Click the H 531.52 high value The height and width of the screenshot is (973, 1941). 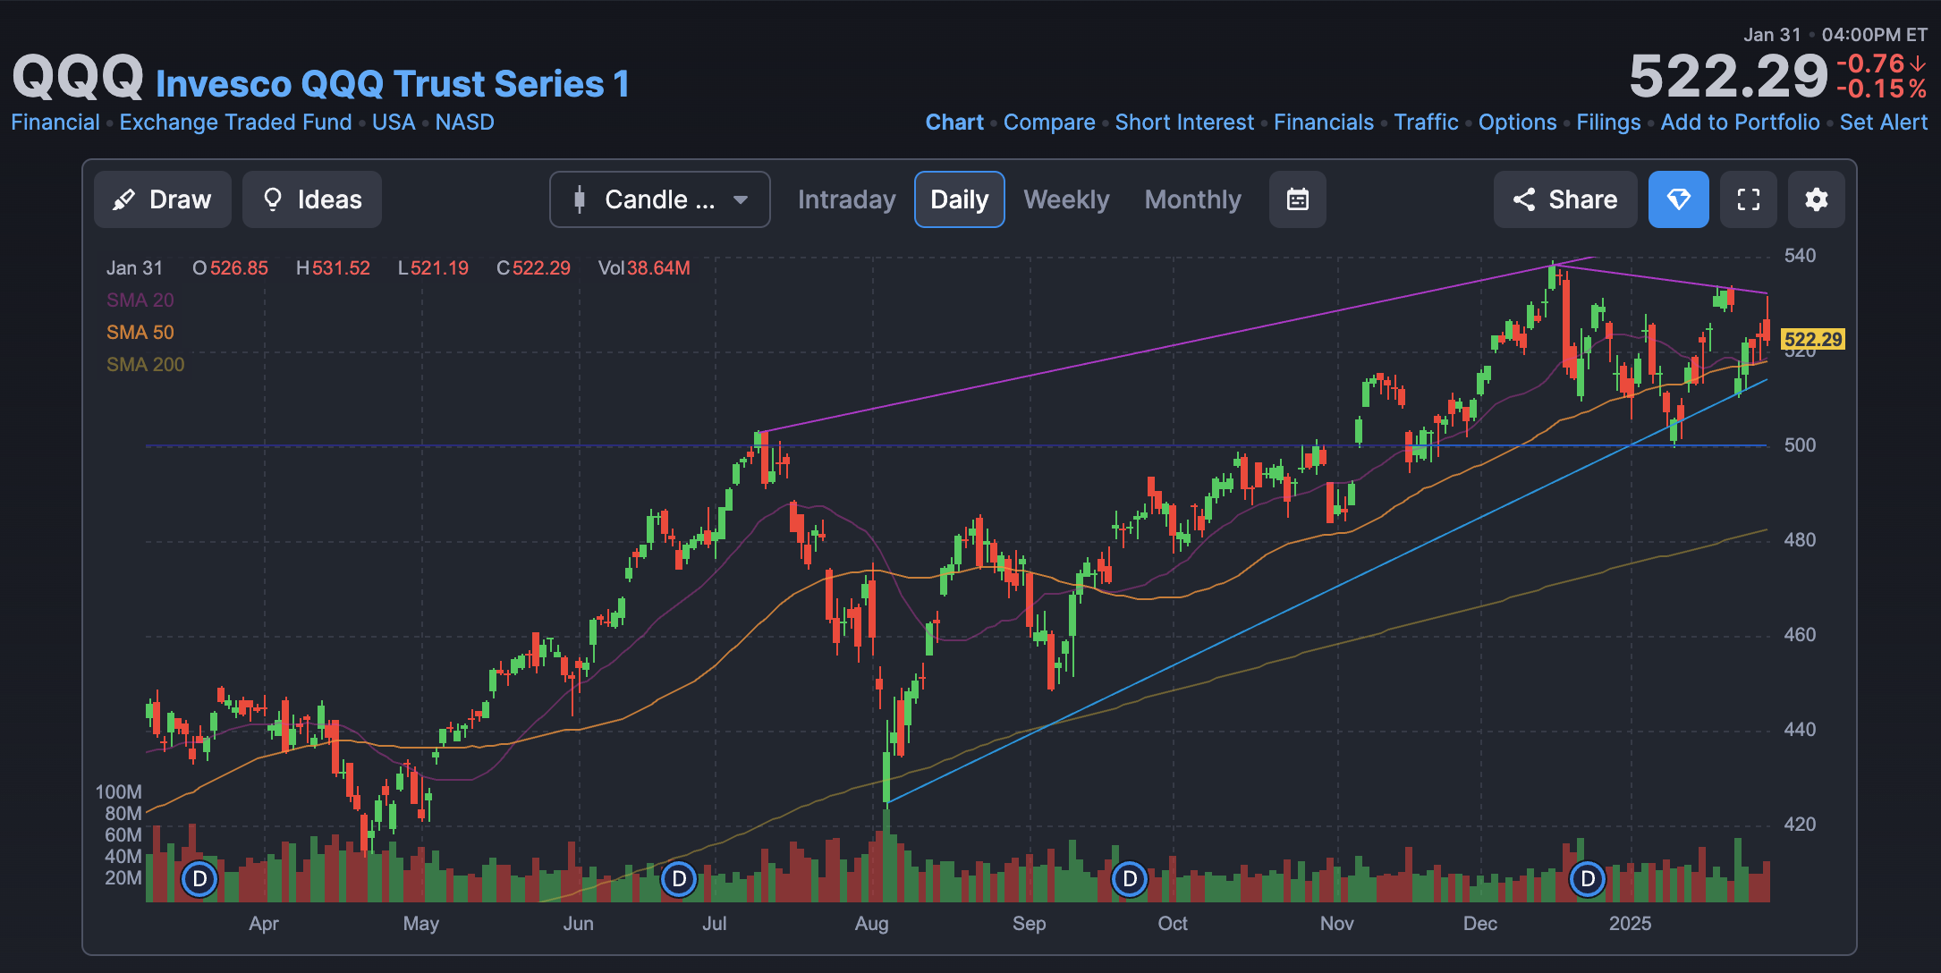coord(333,268)
